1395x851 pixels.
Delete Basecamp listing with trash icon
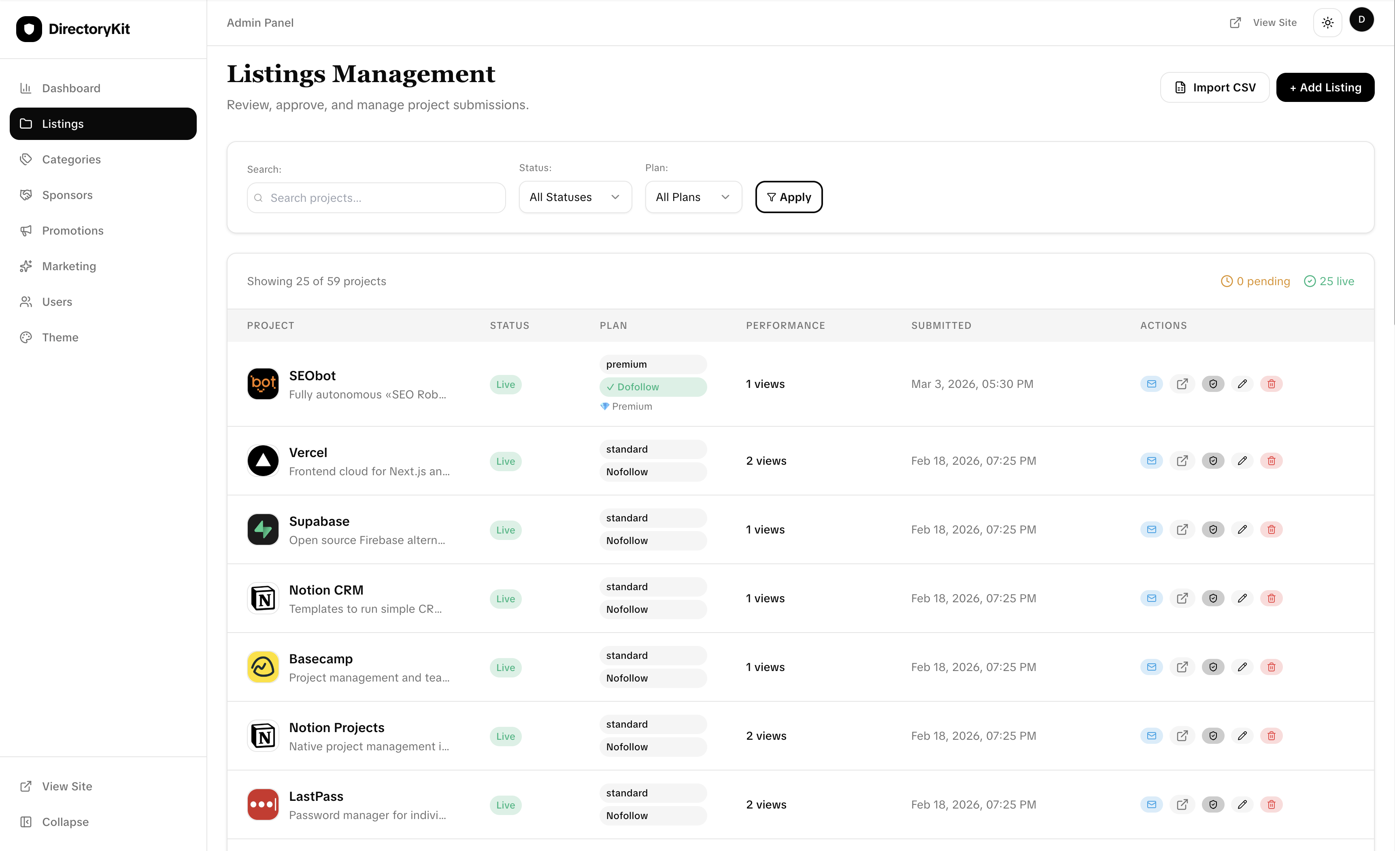coord(1271,667)
